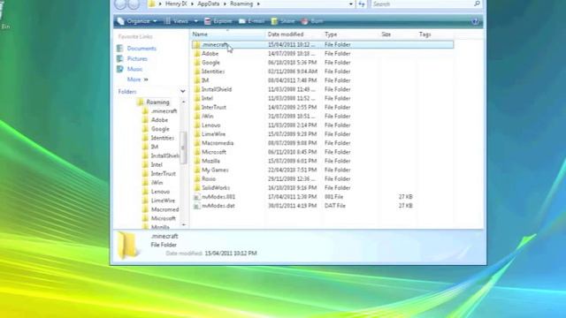Select the Intel folder icon in file list
The height and width of the screenshot is (318, 566).
pyautogui.click(x=196, y=98)
